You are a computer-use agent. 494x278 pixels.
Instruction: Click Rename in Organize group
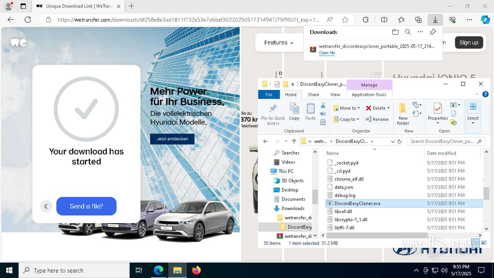pos(377,119)
